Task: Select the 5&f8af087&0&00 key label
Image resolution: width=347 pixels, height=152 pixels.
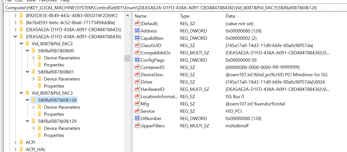Action: pos(56,51)
